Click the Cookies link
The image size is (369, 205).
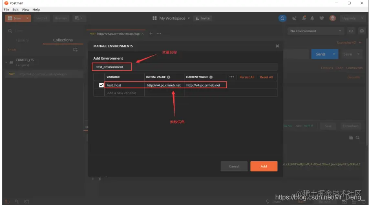click(327, 68)
